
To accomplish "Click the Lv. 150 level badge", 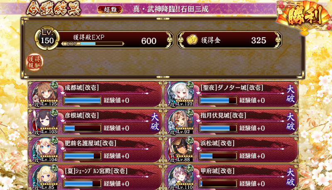I will (x=47, y=38).
